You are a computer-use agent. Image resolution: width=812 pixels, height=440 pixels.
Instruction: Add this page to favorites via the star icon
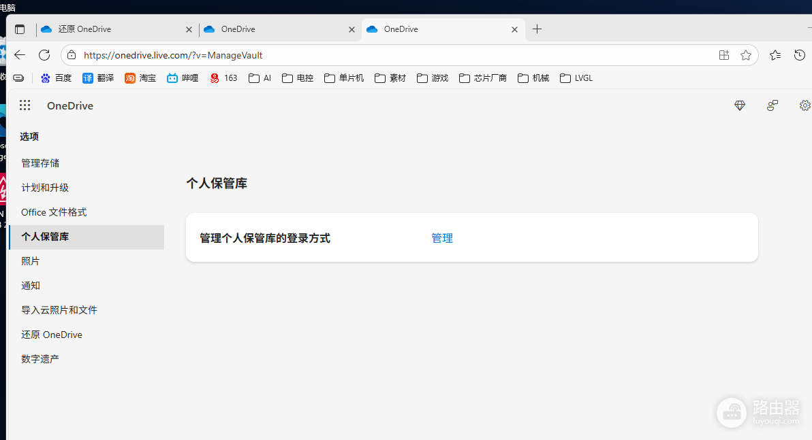click(x=746, y=55)
